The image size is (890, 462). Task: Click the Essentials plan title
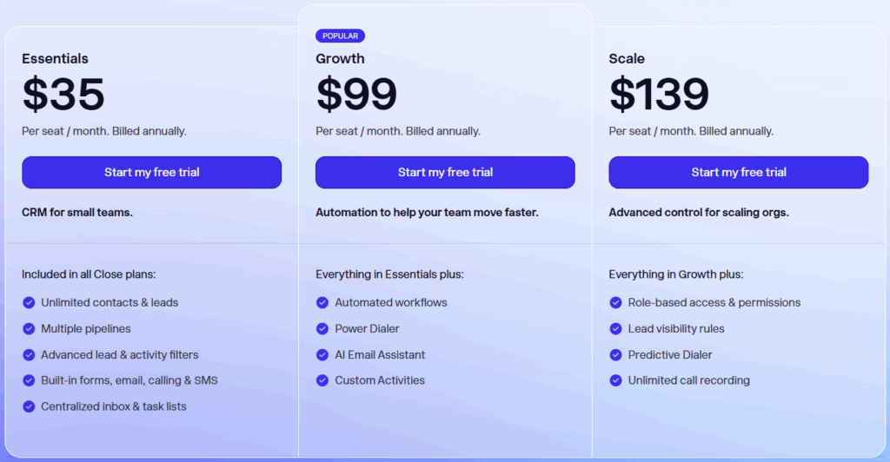(x=55, y=59)
